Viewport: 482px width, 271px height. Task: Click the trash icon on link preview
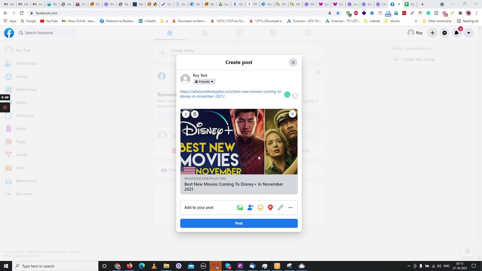coord(195,114)
